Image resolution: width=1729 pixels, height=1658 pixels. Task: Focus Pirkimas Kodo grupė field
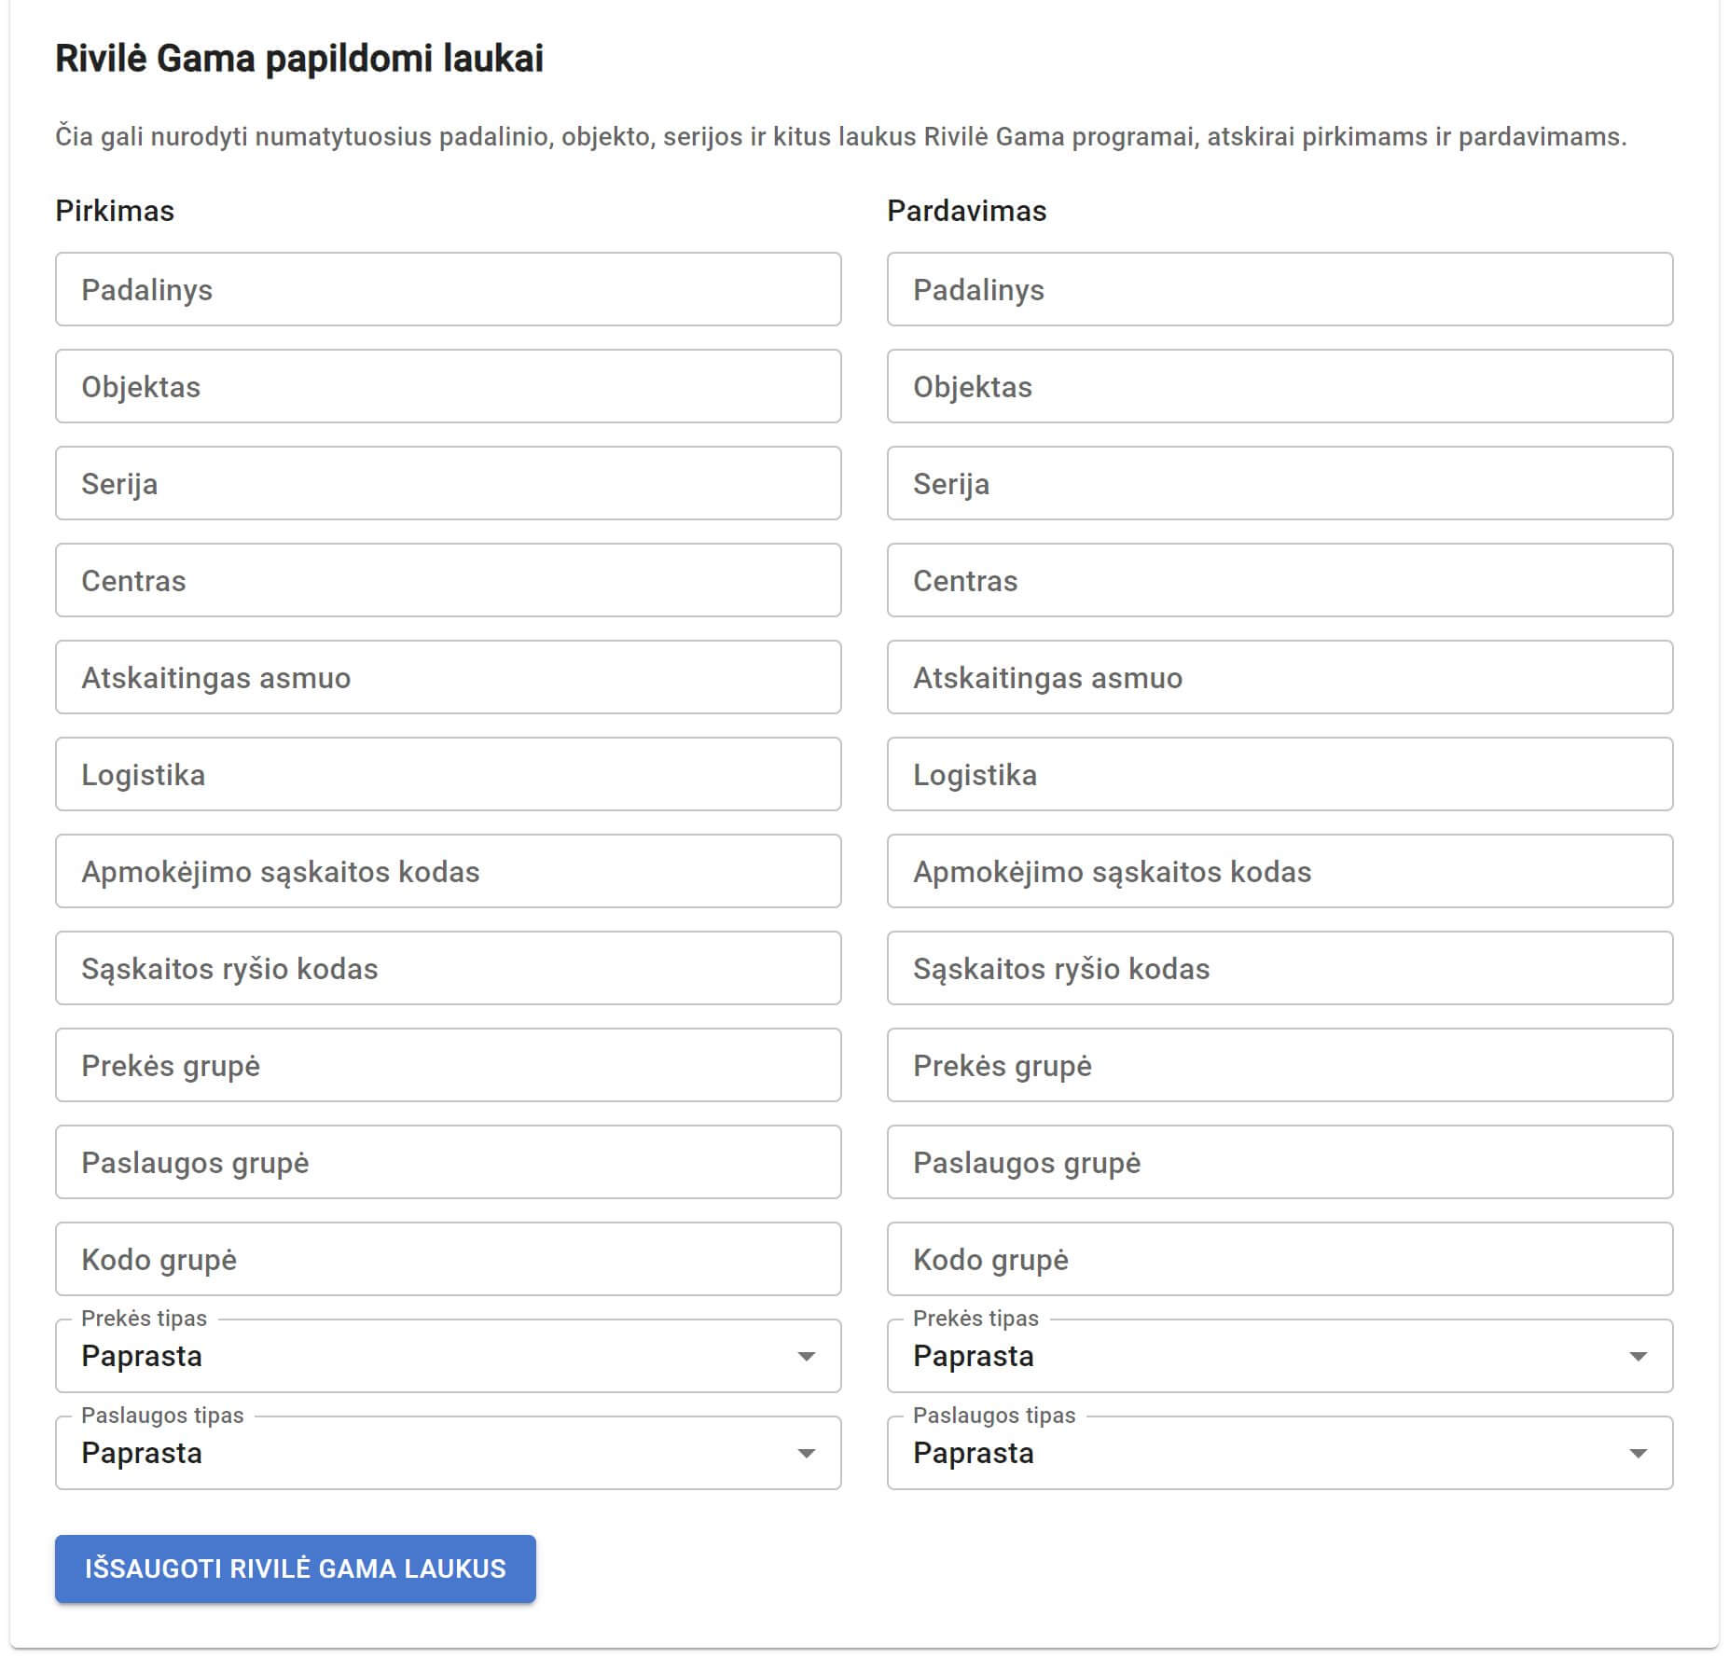pyautogui.click(x=448, y=1259)
